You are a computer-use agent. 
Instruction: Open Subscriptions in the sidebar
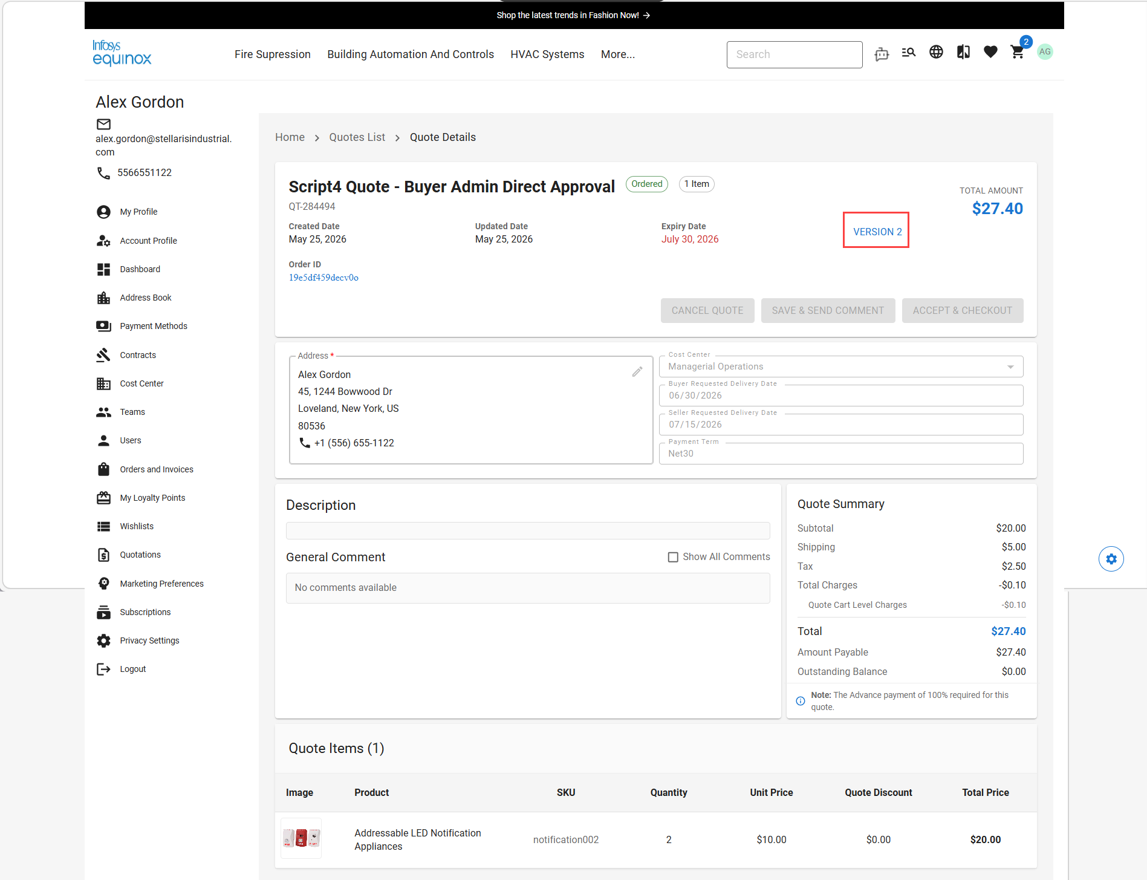(x=145, y=612)
